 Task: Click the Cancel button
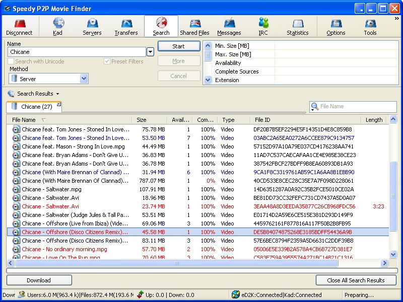click(179, 76)
